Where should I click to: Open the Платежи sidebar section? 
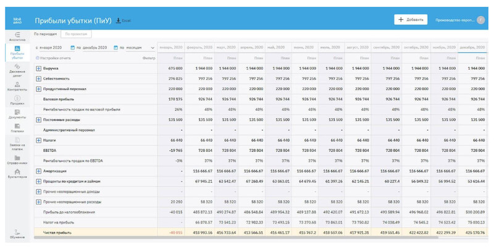(x=17, y=128)
